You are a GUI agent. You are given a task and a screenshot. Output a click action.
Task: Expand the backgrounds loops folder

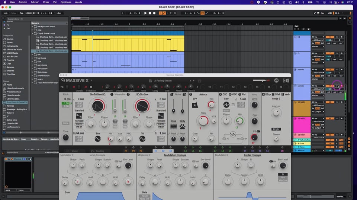(32, 27)
